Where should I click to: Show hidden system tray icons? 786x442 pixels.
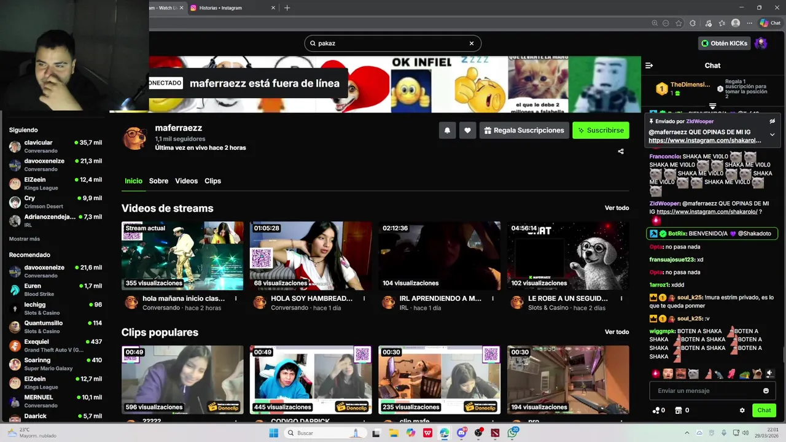pos(687,433)
